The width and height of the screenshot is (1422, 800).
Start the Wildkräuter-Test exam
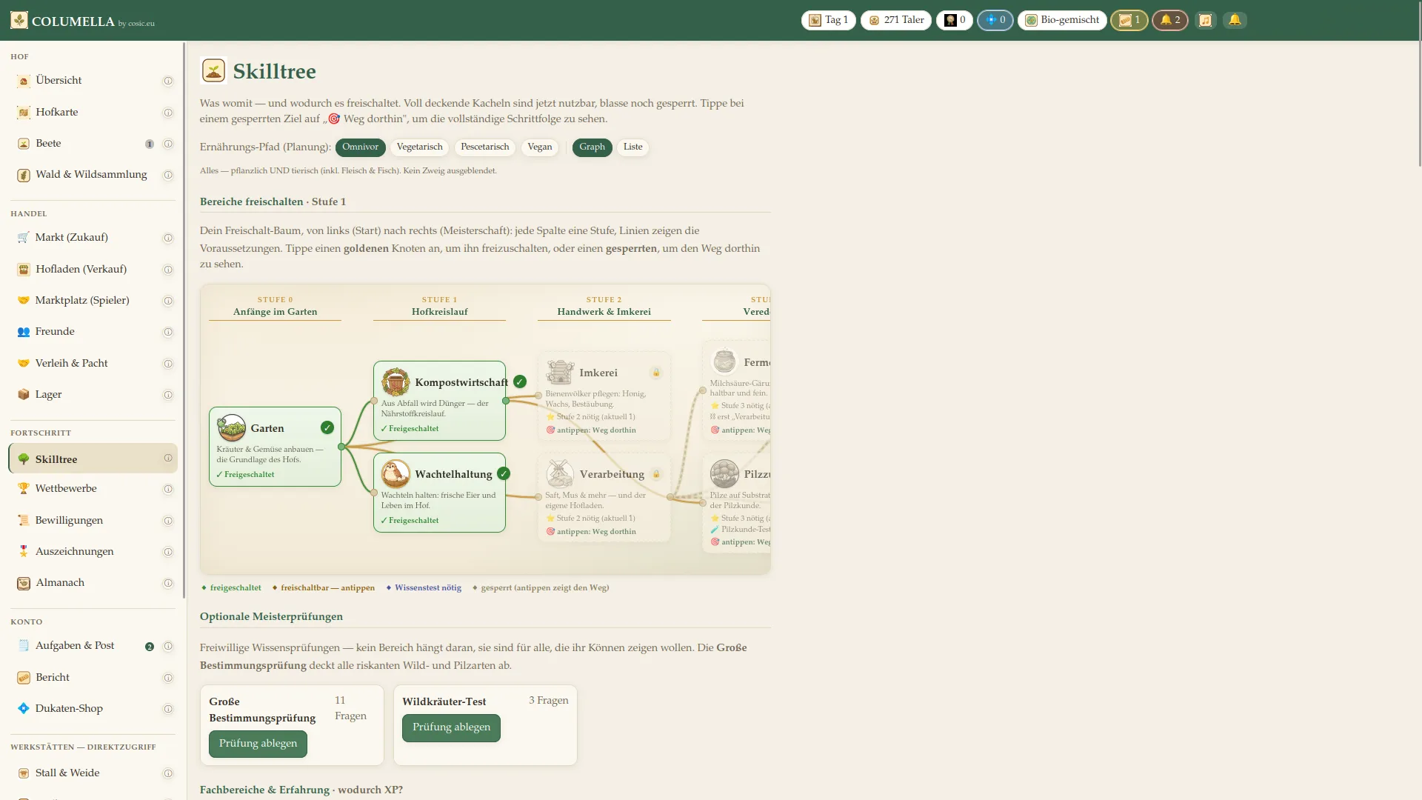[x=451, y=727]
